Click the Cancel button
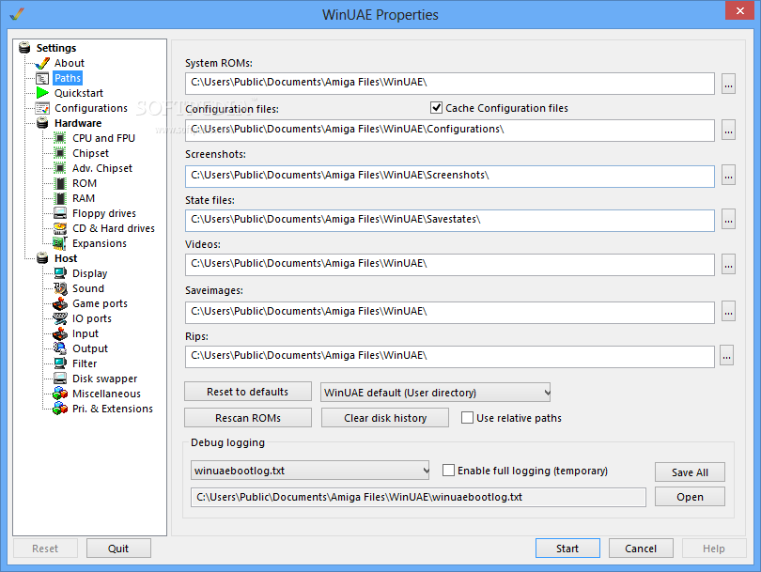This screenshot has height=572, width=761. 641,549
